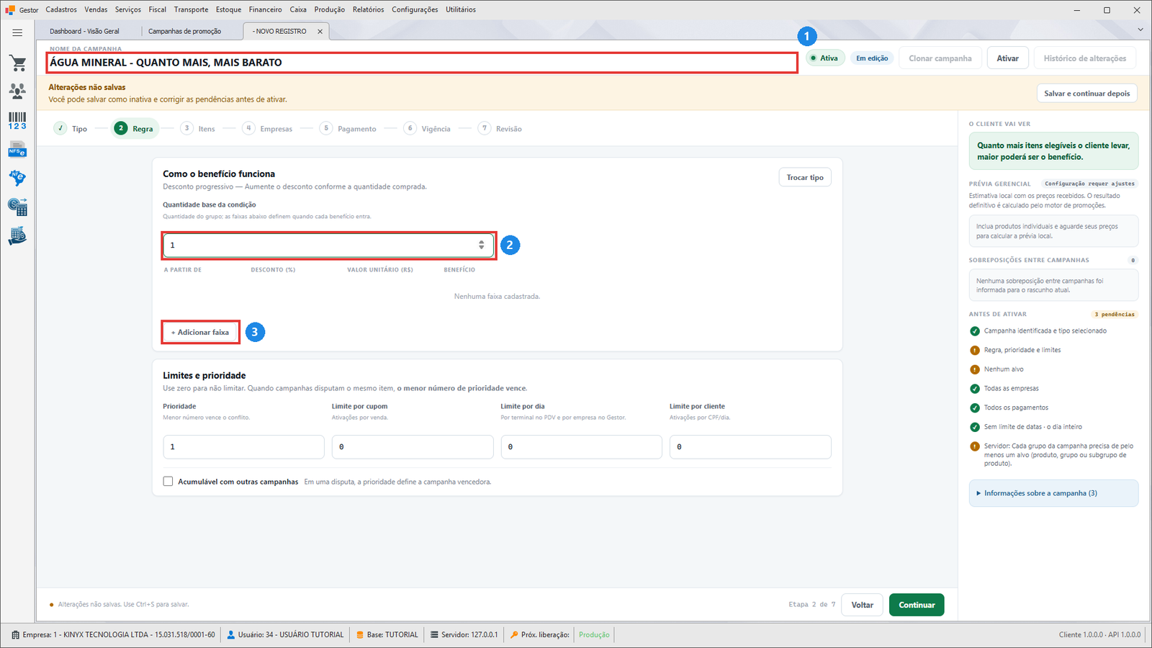
Task: Click the quantity spinner arrows
Action: [482, 246]
